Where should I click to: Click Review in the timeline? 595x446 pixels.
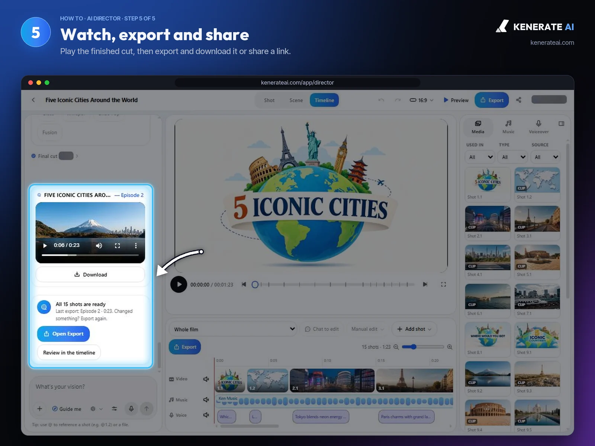69,353
